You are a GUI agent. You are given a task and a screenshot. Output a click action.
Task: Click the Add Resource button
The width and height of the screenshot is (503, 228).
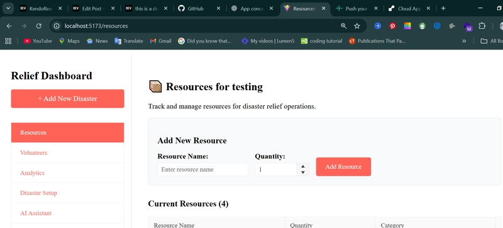(x=343, y=167)
